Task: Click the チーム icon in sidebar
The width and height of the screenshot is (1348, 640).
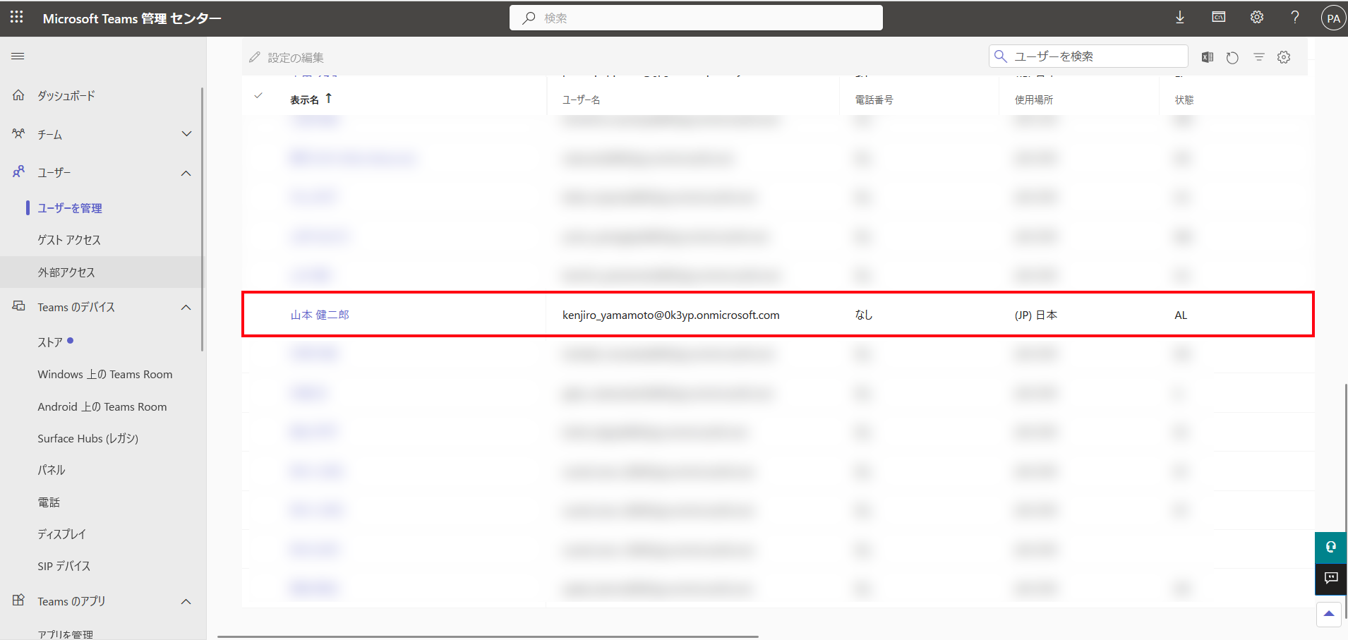Action: point(19,133)
